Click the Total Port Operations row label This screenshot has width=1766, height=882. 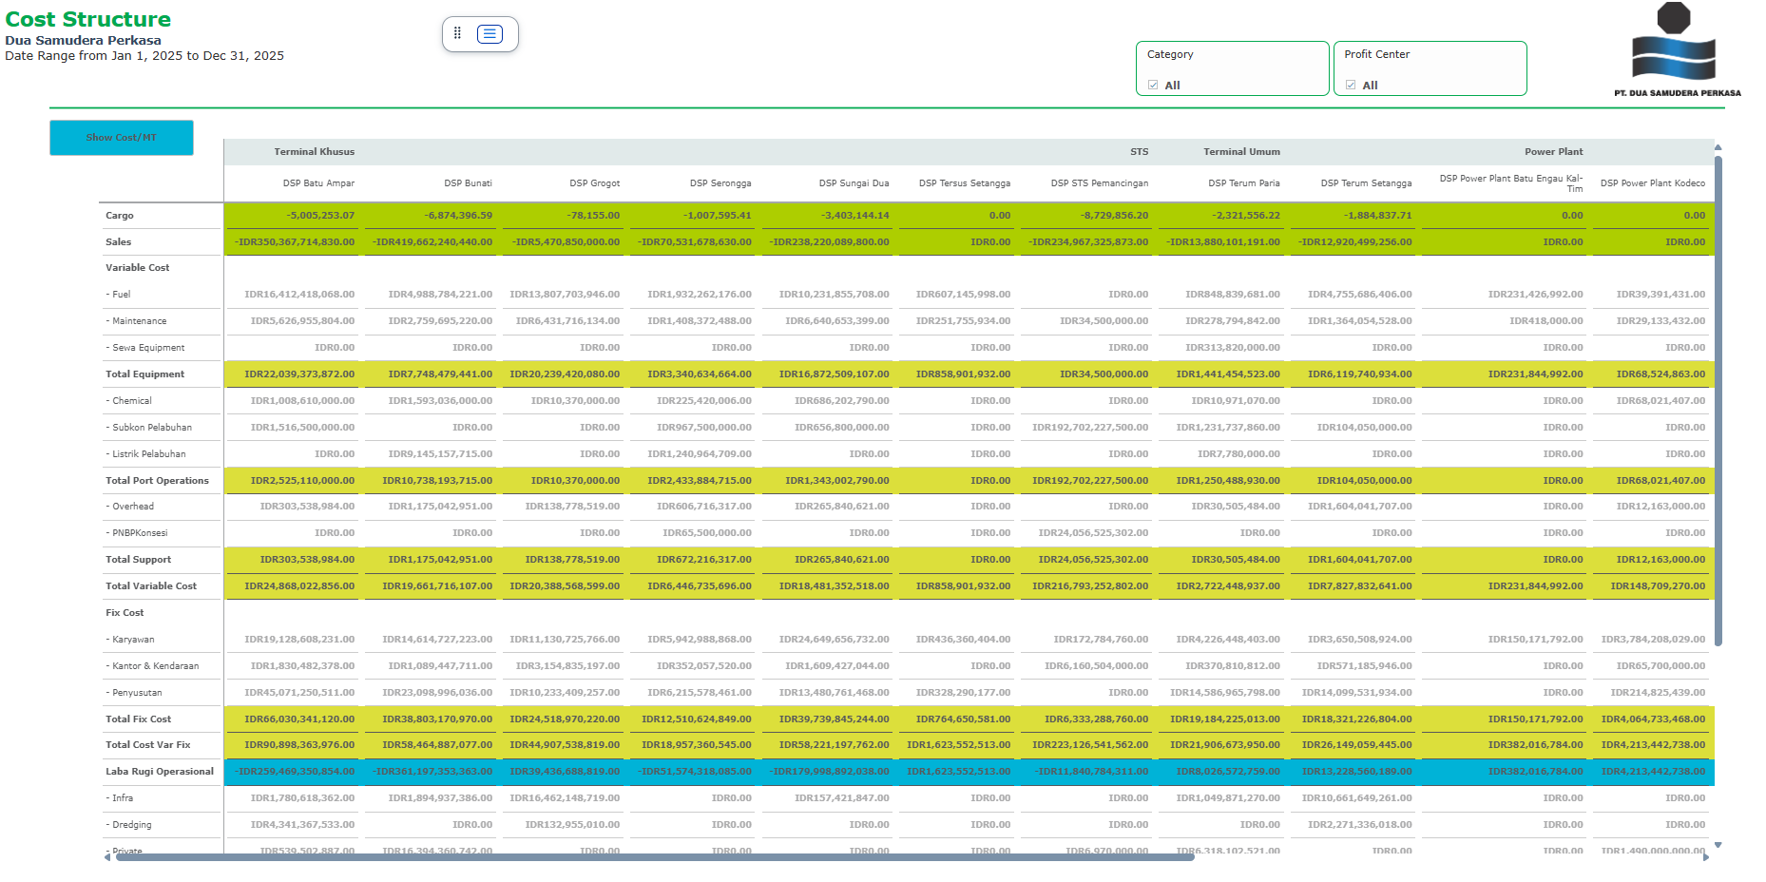point(157,481)
